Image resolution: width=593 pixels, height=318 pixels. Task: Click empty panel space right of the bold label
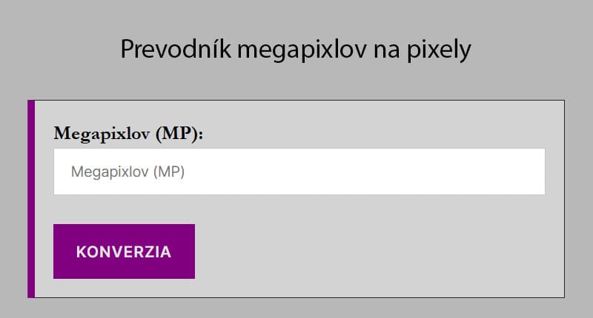tap(371, 133)
